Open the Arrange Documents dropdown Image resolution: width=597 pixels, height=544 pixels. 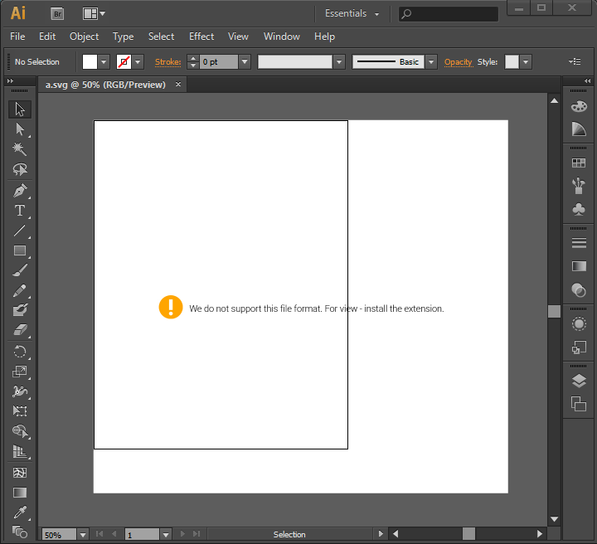94,14
